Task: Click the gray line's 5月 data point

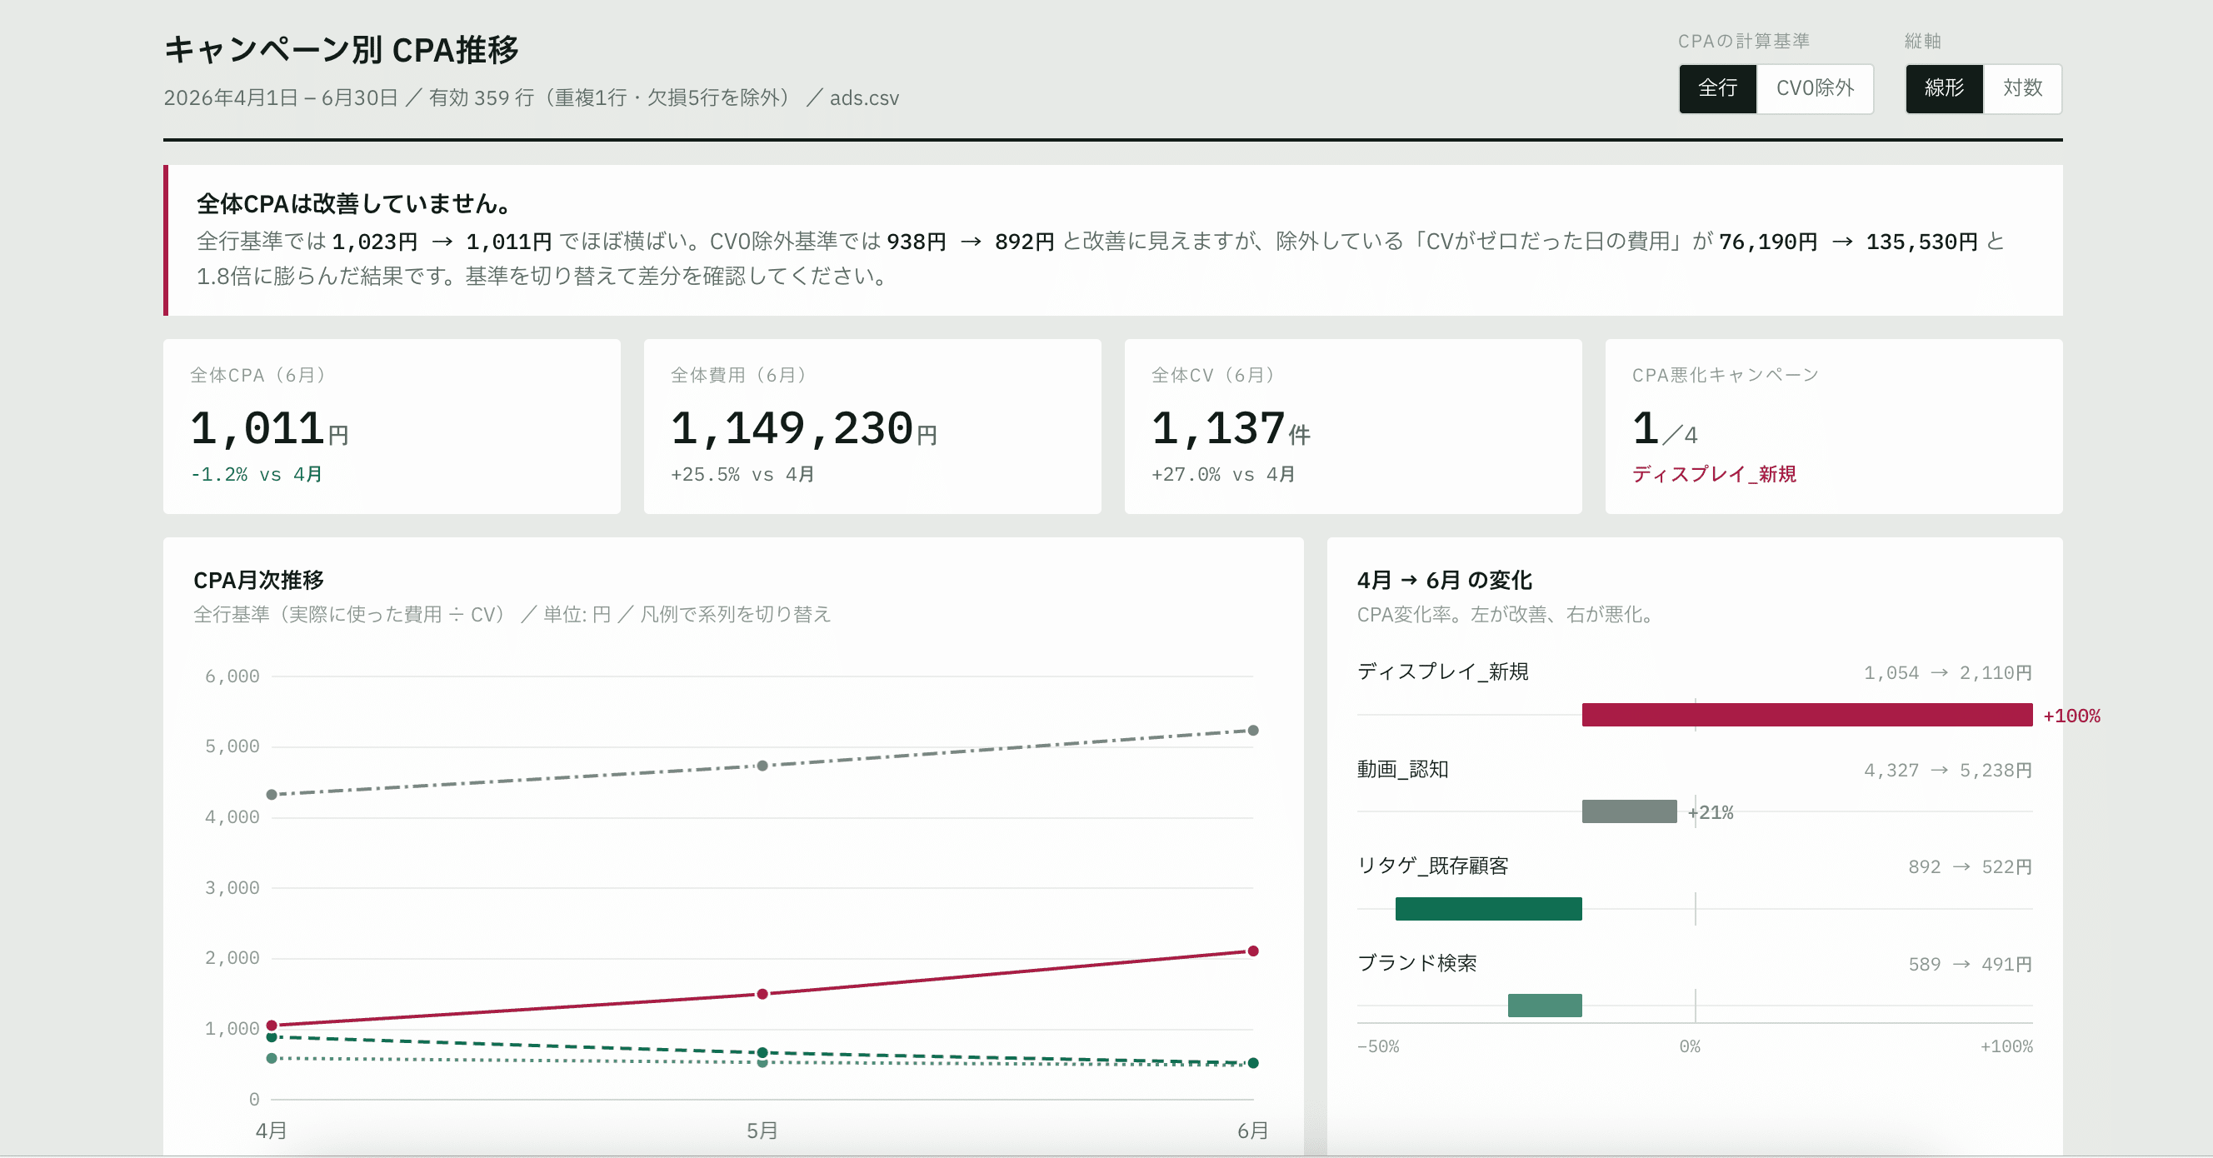Action: tap(762, 766)
